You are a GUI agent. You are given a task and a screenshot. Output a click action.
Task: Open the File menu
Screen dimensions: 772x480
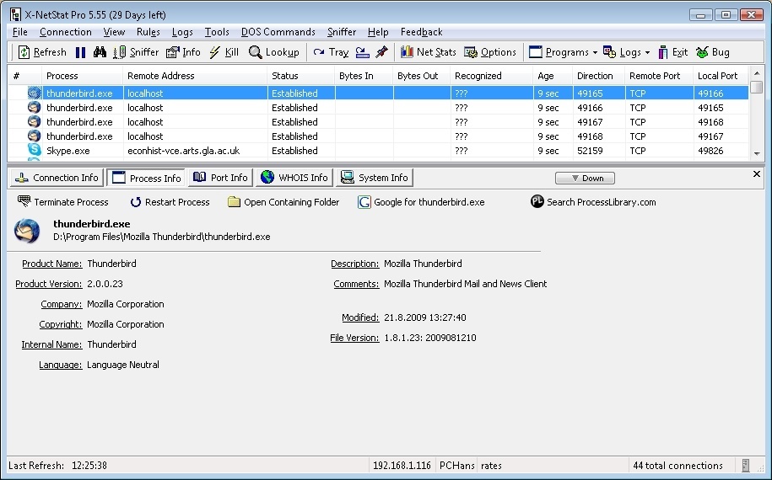(x=19, y=32)
